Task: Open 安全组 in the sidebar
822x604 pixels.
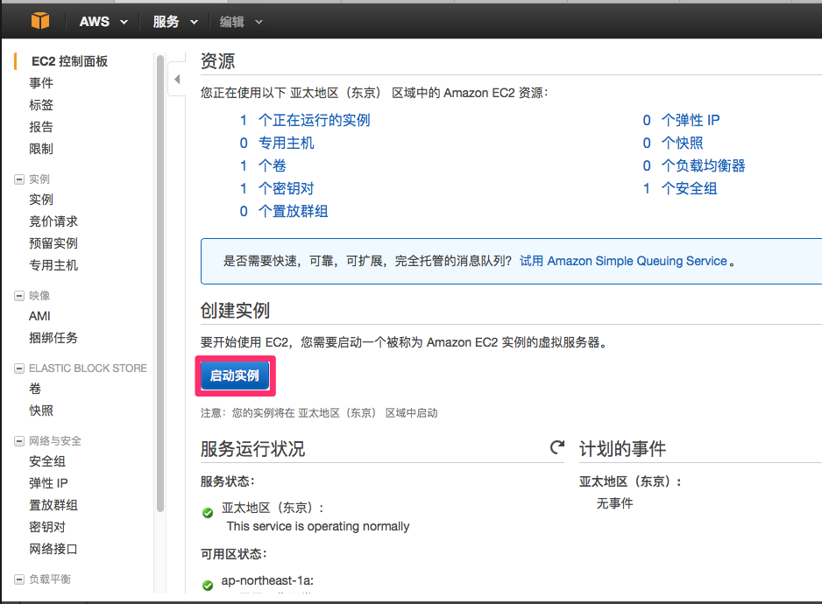Action: point(47,461)
